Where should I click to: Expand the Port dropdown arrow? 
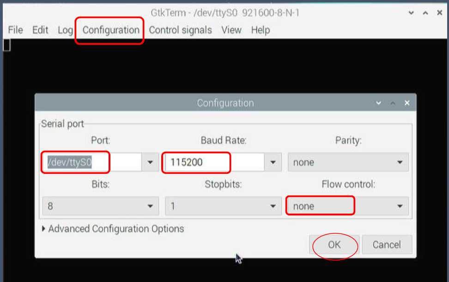(x=150, y=162)
